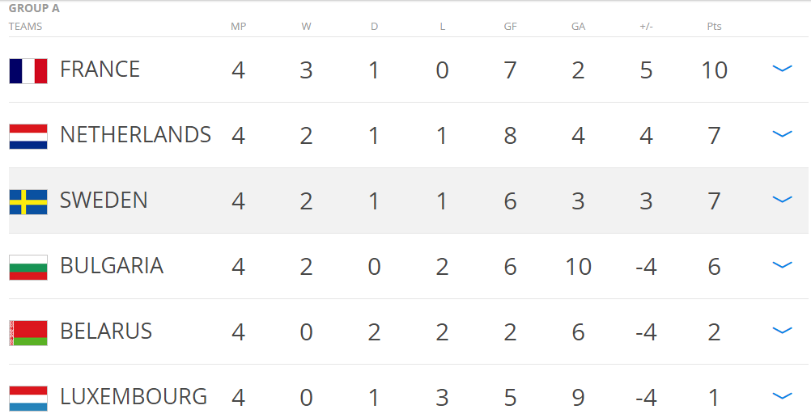Expand the France row chevron
This screenshot has width=811, height=418.
pos(782,70)
